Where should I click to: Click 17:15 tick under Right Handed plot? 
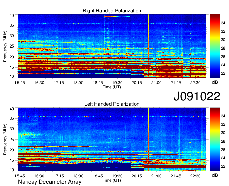tap(59, 83)
